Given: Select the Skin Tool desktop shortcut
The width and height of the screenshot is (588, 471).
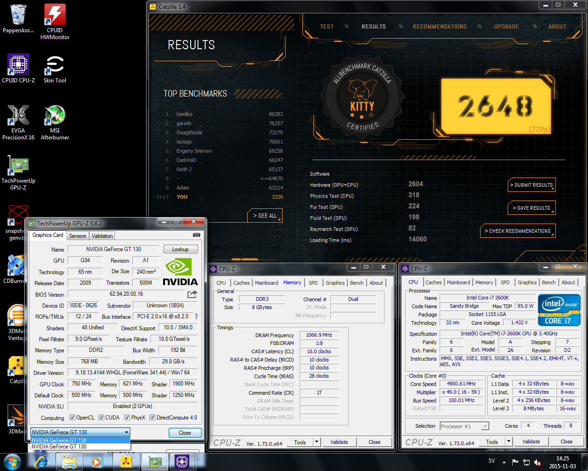Looking at the screenshot, I should [55, 69].
